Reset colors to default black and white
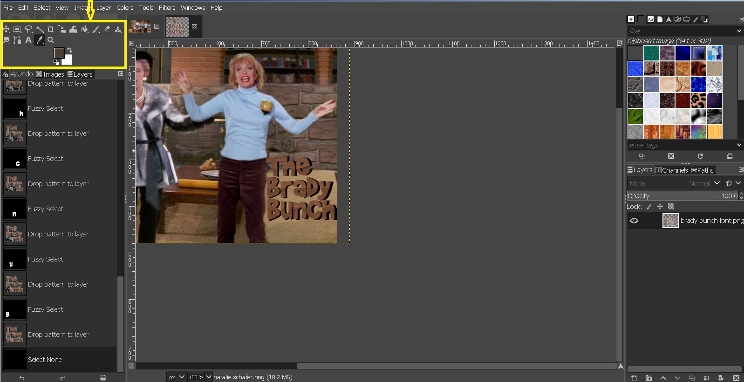The width and height of the screenshot is (744, 382). (x=56, y=62)
